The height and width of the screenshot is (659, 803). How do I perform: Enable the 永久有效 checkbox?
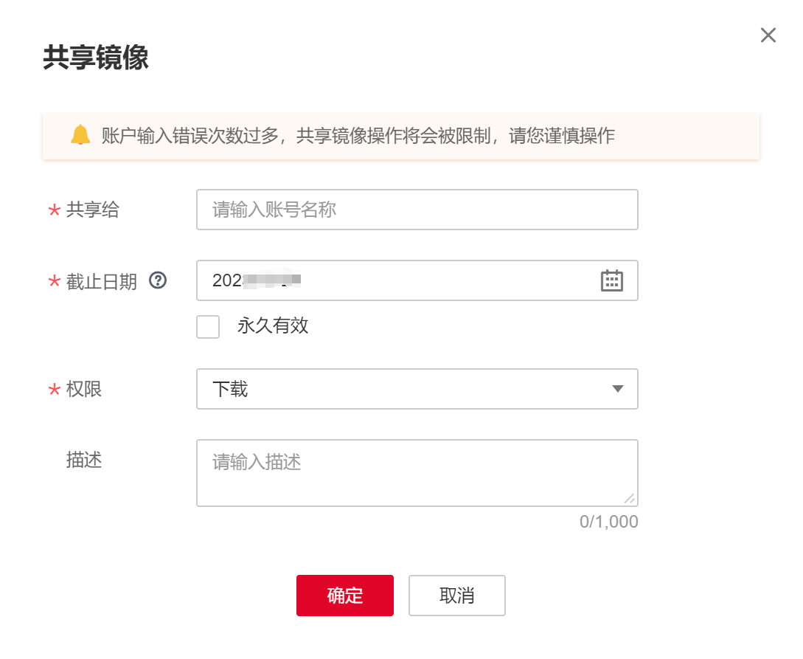(206, 326)
